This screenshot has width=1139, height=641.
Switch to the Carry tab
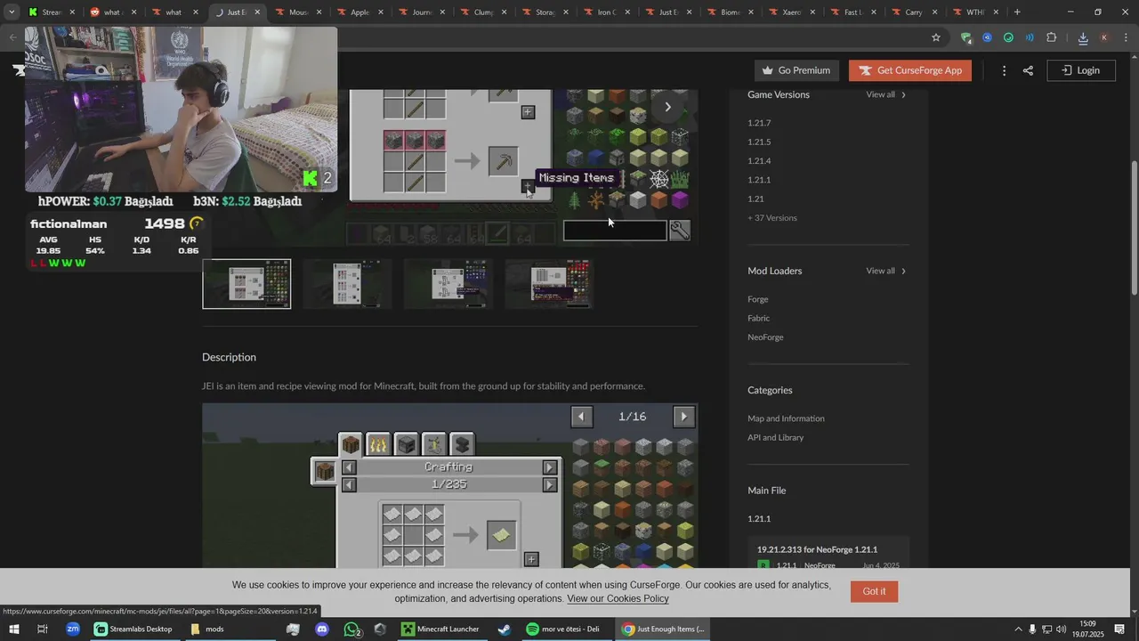click(x=914, y=12)
